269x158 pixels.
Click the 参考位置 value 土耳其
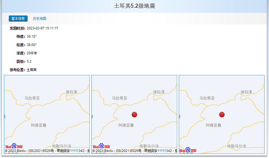[32, 70]
